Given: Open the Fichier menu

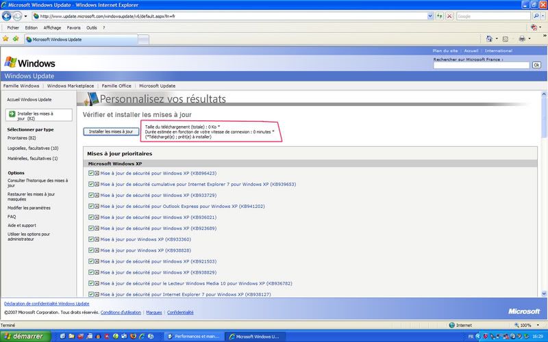Looking at the screenshot, I should (13, 27).
